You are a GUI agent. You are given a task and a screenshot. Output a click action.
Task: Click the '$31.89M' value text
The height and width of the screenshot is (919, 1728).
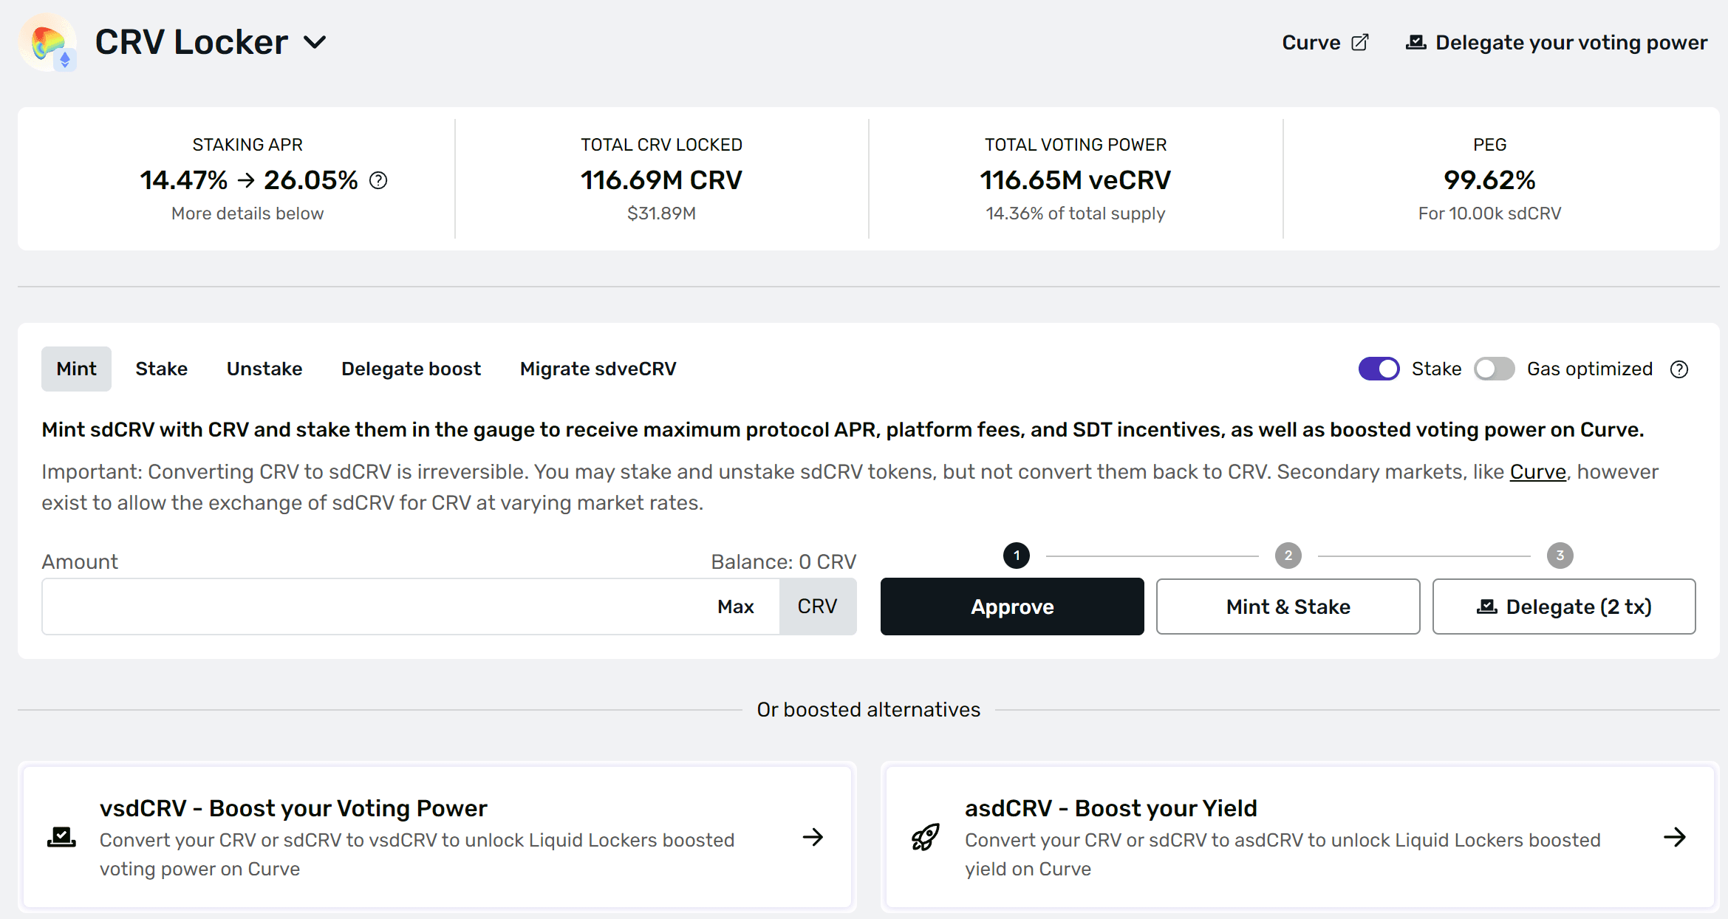click(661, 213)
